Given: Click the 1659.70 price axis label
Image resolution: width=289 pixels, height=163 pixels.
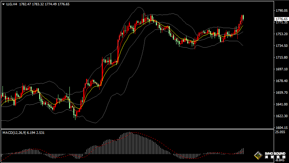Looking at the screenshot, I should click(x=282, y=93).
